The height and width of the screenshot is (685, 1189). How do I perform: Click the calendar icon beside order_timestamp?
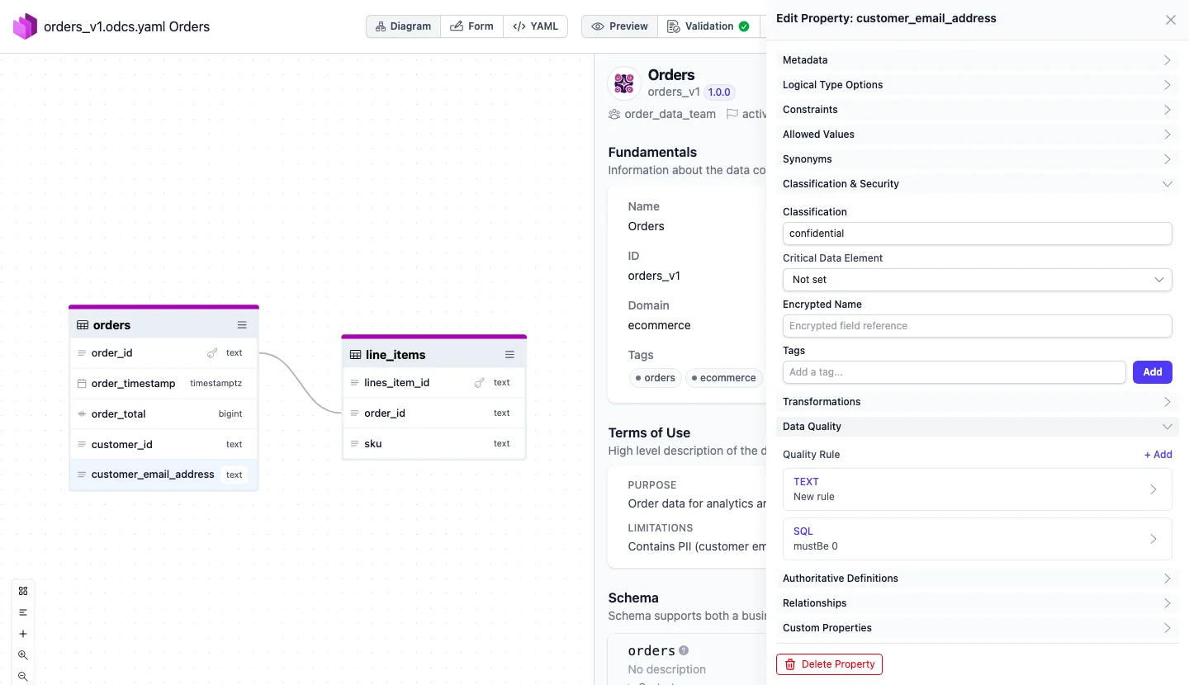tap(82, 384)
